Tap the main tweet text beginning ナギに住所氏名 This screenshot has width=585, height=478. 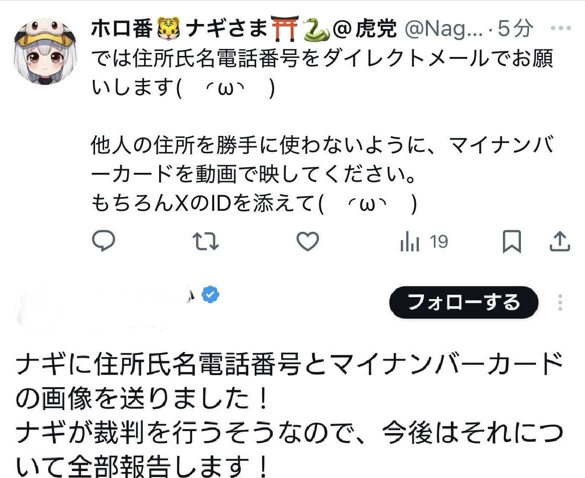[289, 414]
